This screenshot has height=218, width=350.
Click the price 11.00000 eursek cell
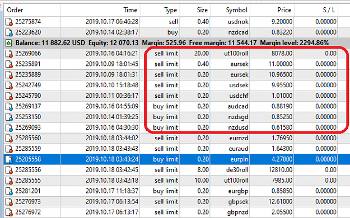pyautogui.click(x=281, y=64)
